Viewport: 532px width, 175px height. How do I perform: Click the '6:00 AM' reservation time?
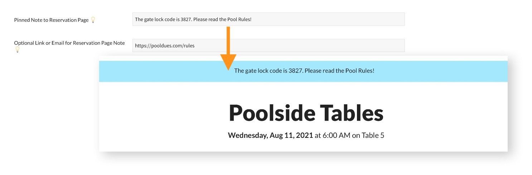point(337,135)
